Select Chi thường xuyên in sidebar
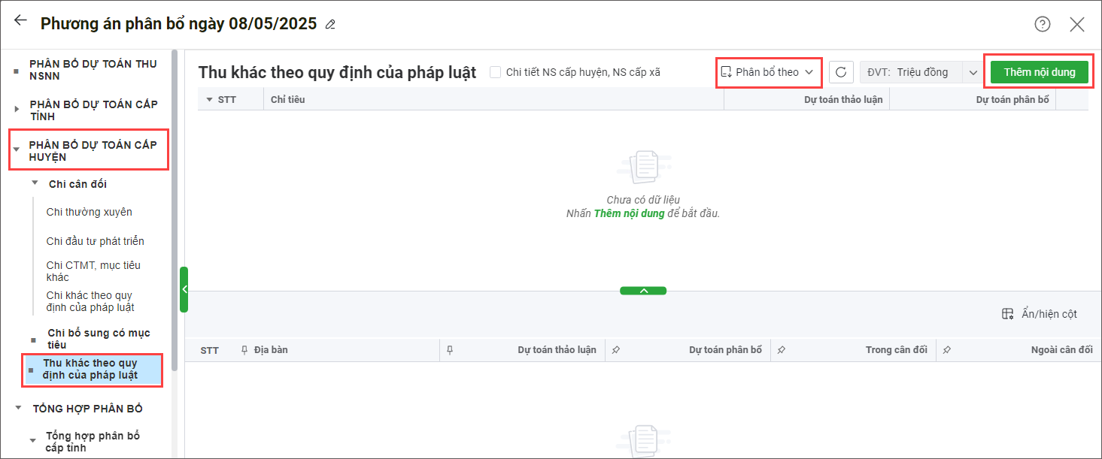Viewport: 1102px width, 459px height. [x=89, y=212]
